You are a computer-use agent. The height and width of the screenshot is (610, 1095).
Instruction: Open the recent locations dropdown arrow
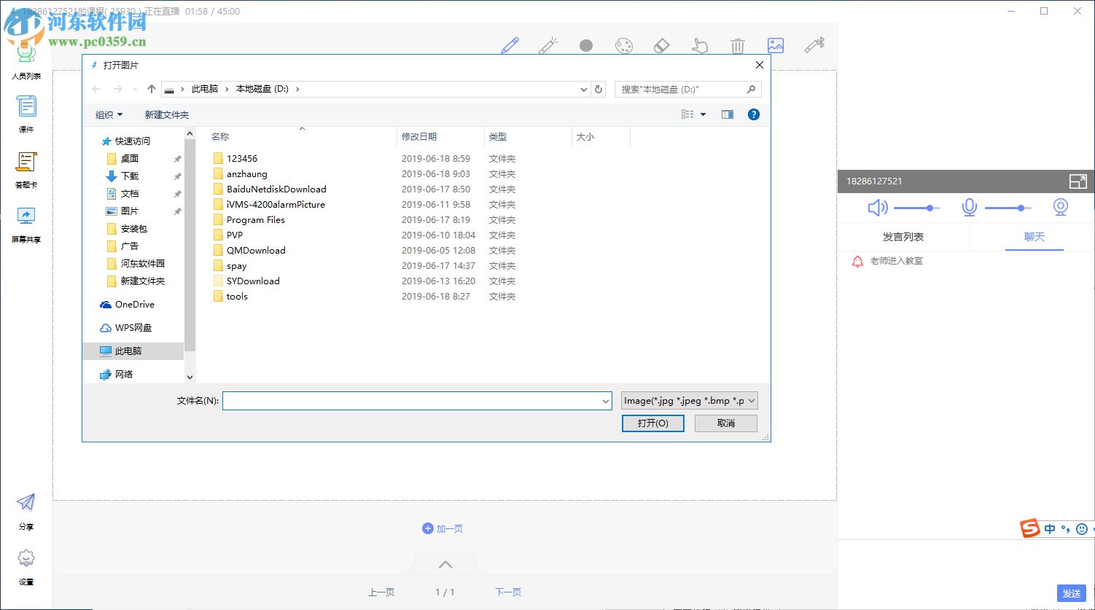point(135,89)
